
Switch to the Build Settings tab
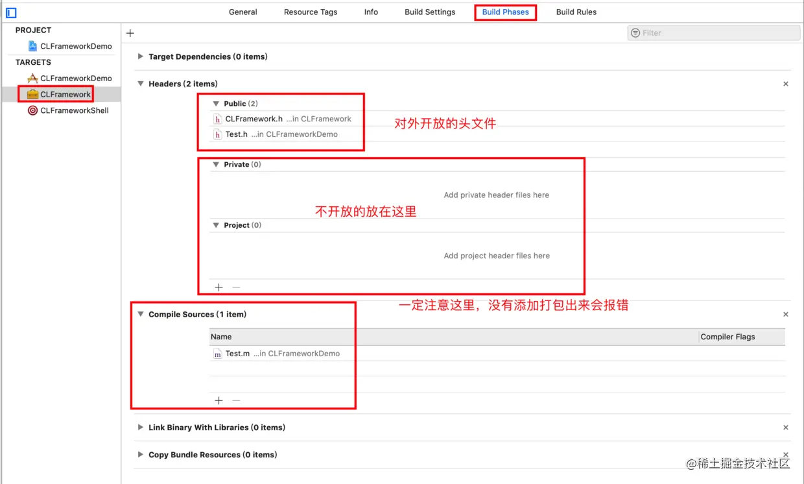pyautogui.click(x=430, y=12)
